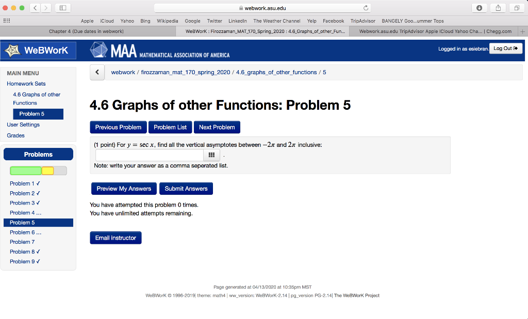Click Preview My Answers
Screen dimensions: 528x319
pyautogui.click(x=124, y=188)
